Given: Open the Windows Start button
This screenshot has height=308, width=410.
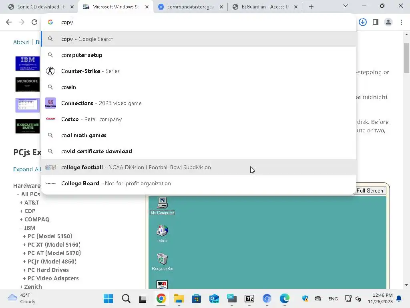Looking at the screenshot, I should tap(108, 298).
